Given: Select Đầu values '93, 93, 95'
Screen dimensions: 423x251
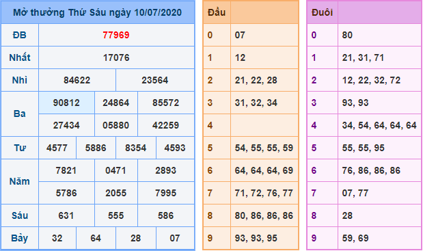Looking at the screenshot, I should tap(256, 238).
